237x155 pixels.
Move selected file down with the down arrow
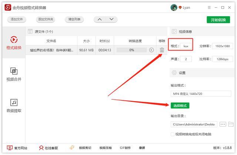coord(110,20)
